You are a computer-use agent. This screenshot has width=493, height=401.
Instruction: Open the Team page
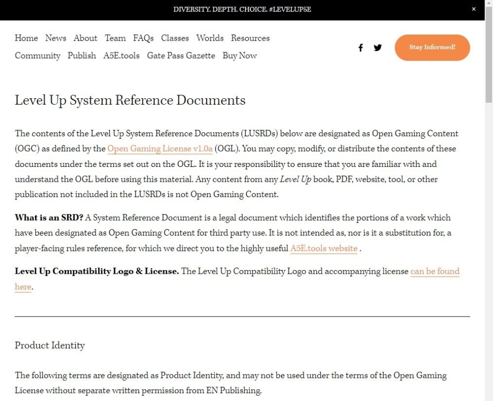coord(115,38)
